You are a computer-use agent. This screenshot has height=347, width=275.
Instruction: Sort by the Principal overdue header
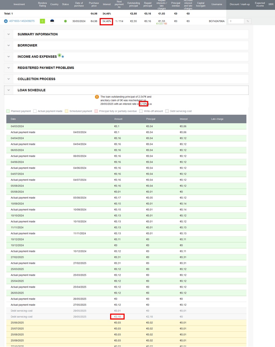pos(176,4)
